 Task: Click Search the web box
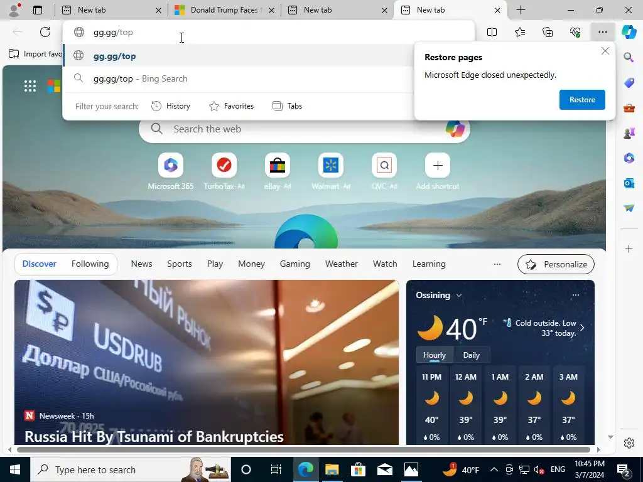tap(305, 129)
